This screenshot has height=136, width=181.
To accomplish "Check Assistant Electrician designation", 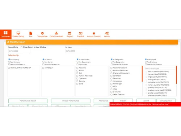I will [111, 70].
